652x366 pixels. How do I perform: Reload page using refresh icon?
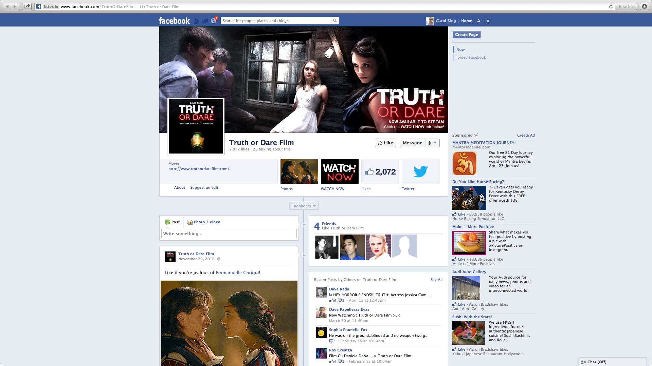(x=611, y=6)
